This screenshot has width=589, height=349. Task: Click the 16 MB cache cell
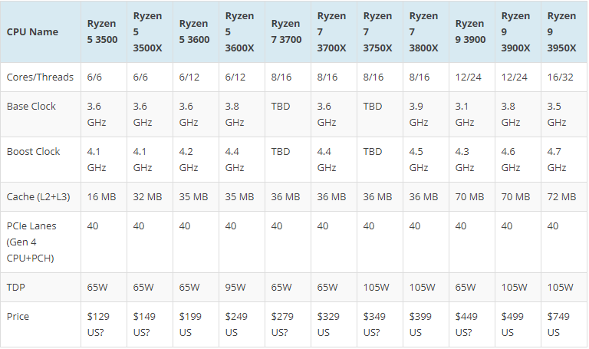[x=104, y=197]
